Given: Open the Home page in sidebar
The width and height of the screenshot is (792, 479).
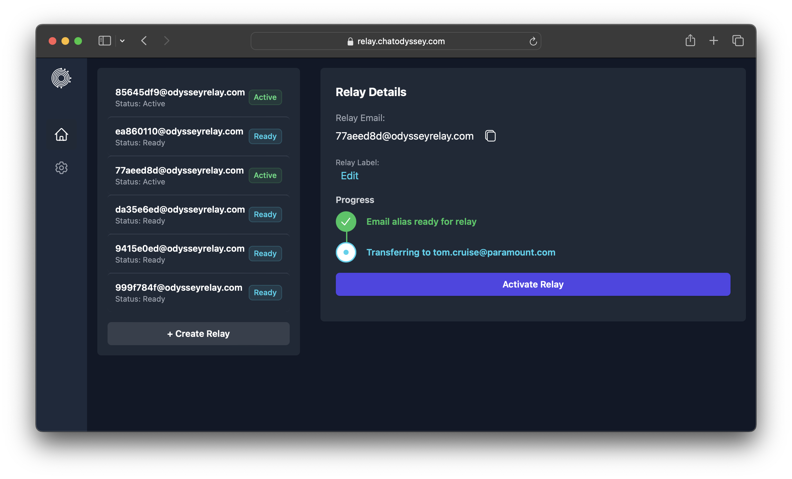Looking at the screenshot, I should [x=61, y=135].
